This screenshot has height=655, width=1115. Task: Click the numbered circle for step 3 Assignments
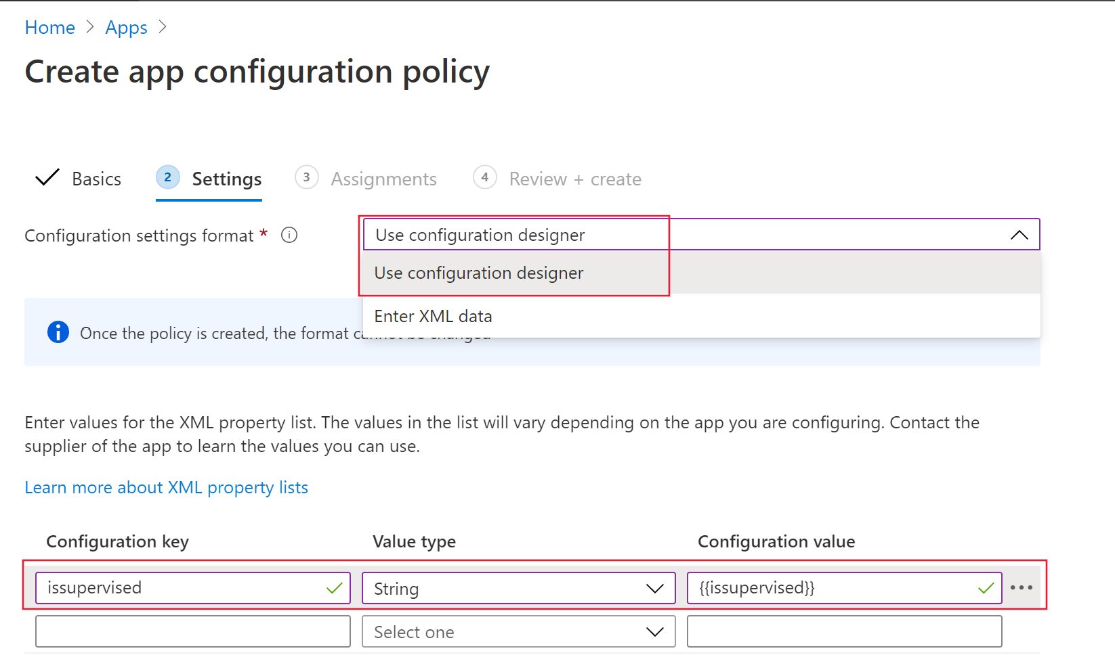coord(307,177)
